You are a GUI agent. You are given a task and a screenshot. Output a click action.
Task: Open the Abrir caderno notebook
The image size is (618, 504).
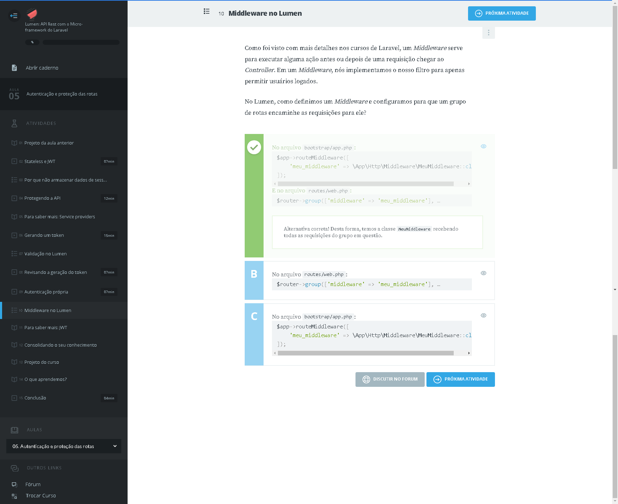point(42,68)
